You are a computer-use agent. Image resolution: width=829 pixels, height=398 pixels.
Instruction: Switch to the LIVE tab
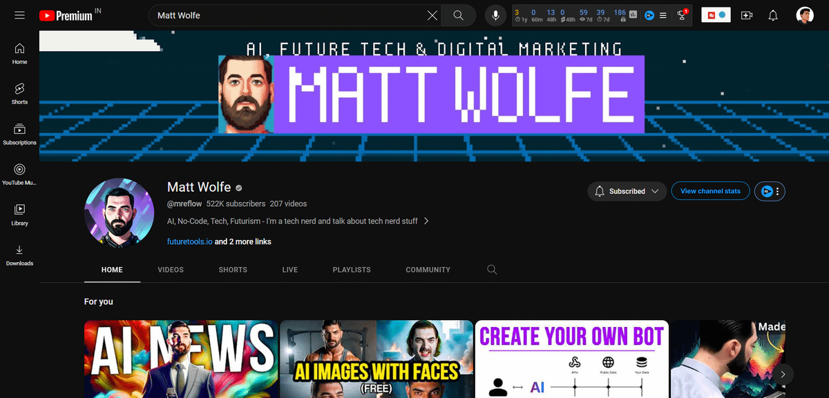[x=290, y=270]
